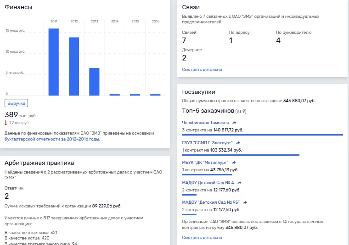
Task: Open МАДОУ Детский Сад № 4 link
Action: [208, 183]
